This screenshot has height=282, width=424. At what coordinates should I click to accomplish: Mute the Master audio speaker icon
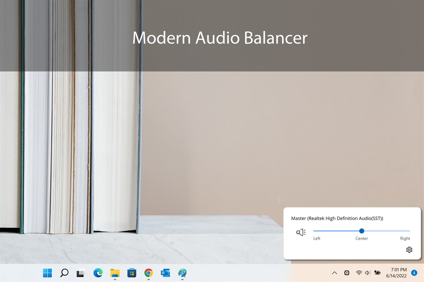click(301, 232)
